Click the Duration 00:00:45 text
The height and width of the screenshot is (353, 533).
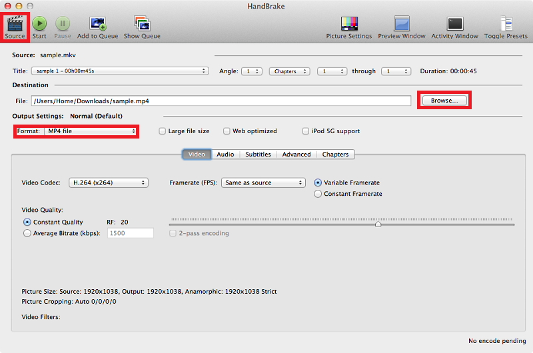448,71
